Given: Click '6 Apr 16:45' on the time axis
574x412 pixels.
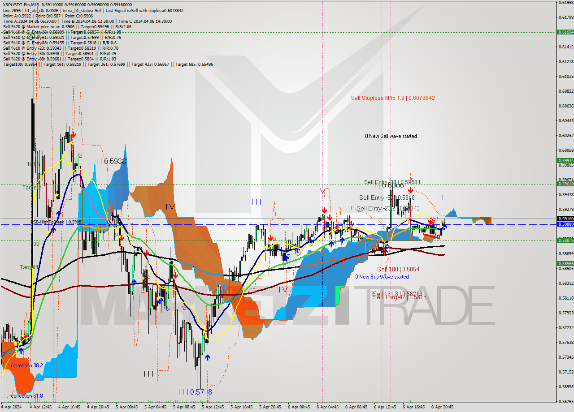Looking at the screenshot, I should pyautogui.click(x=413, y=408).
